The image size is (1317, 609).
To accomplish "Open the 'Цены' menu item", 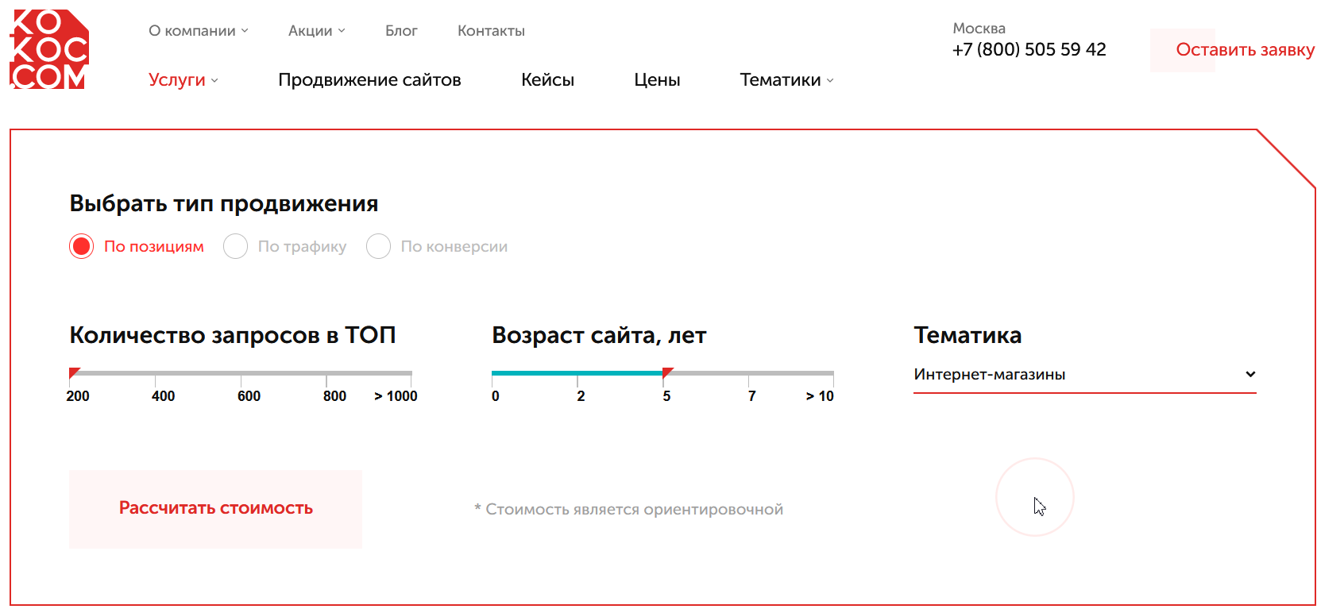I will (657, 80).
